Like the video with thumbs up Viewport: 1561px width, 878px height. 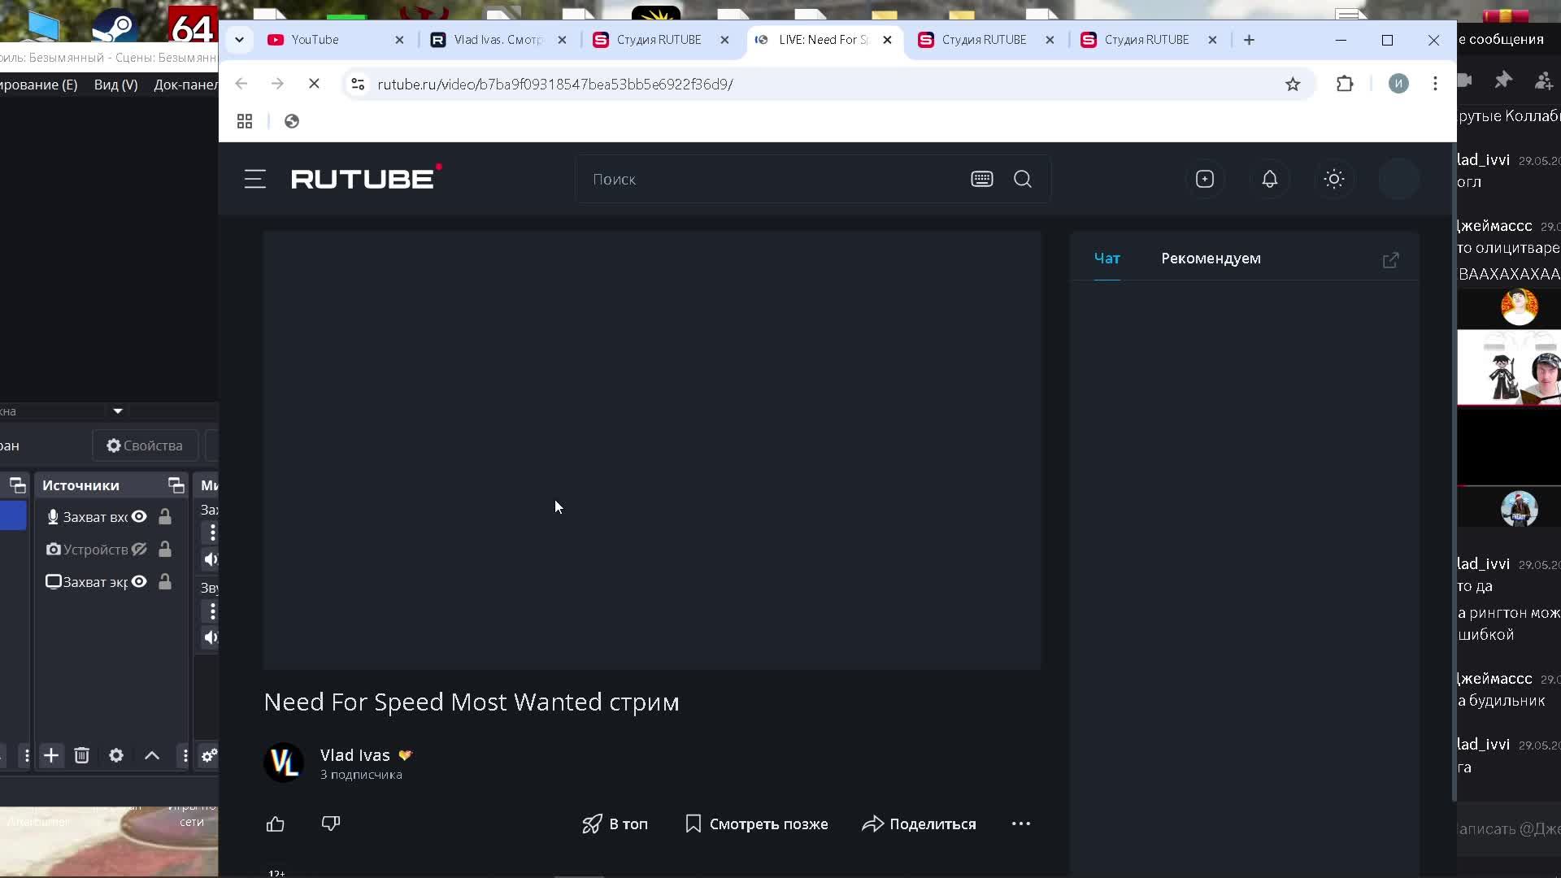click(276, 824)
